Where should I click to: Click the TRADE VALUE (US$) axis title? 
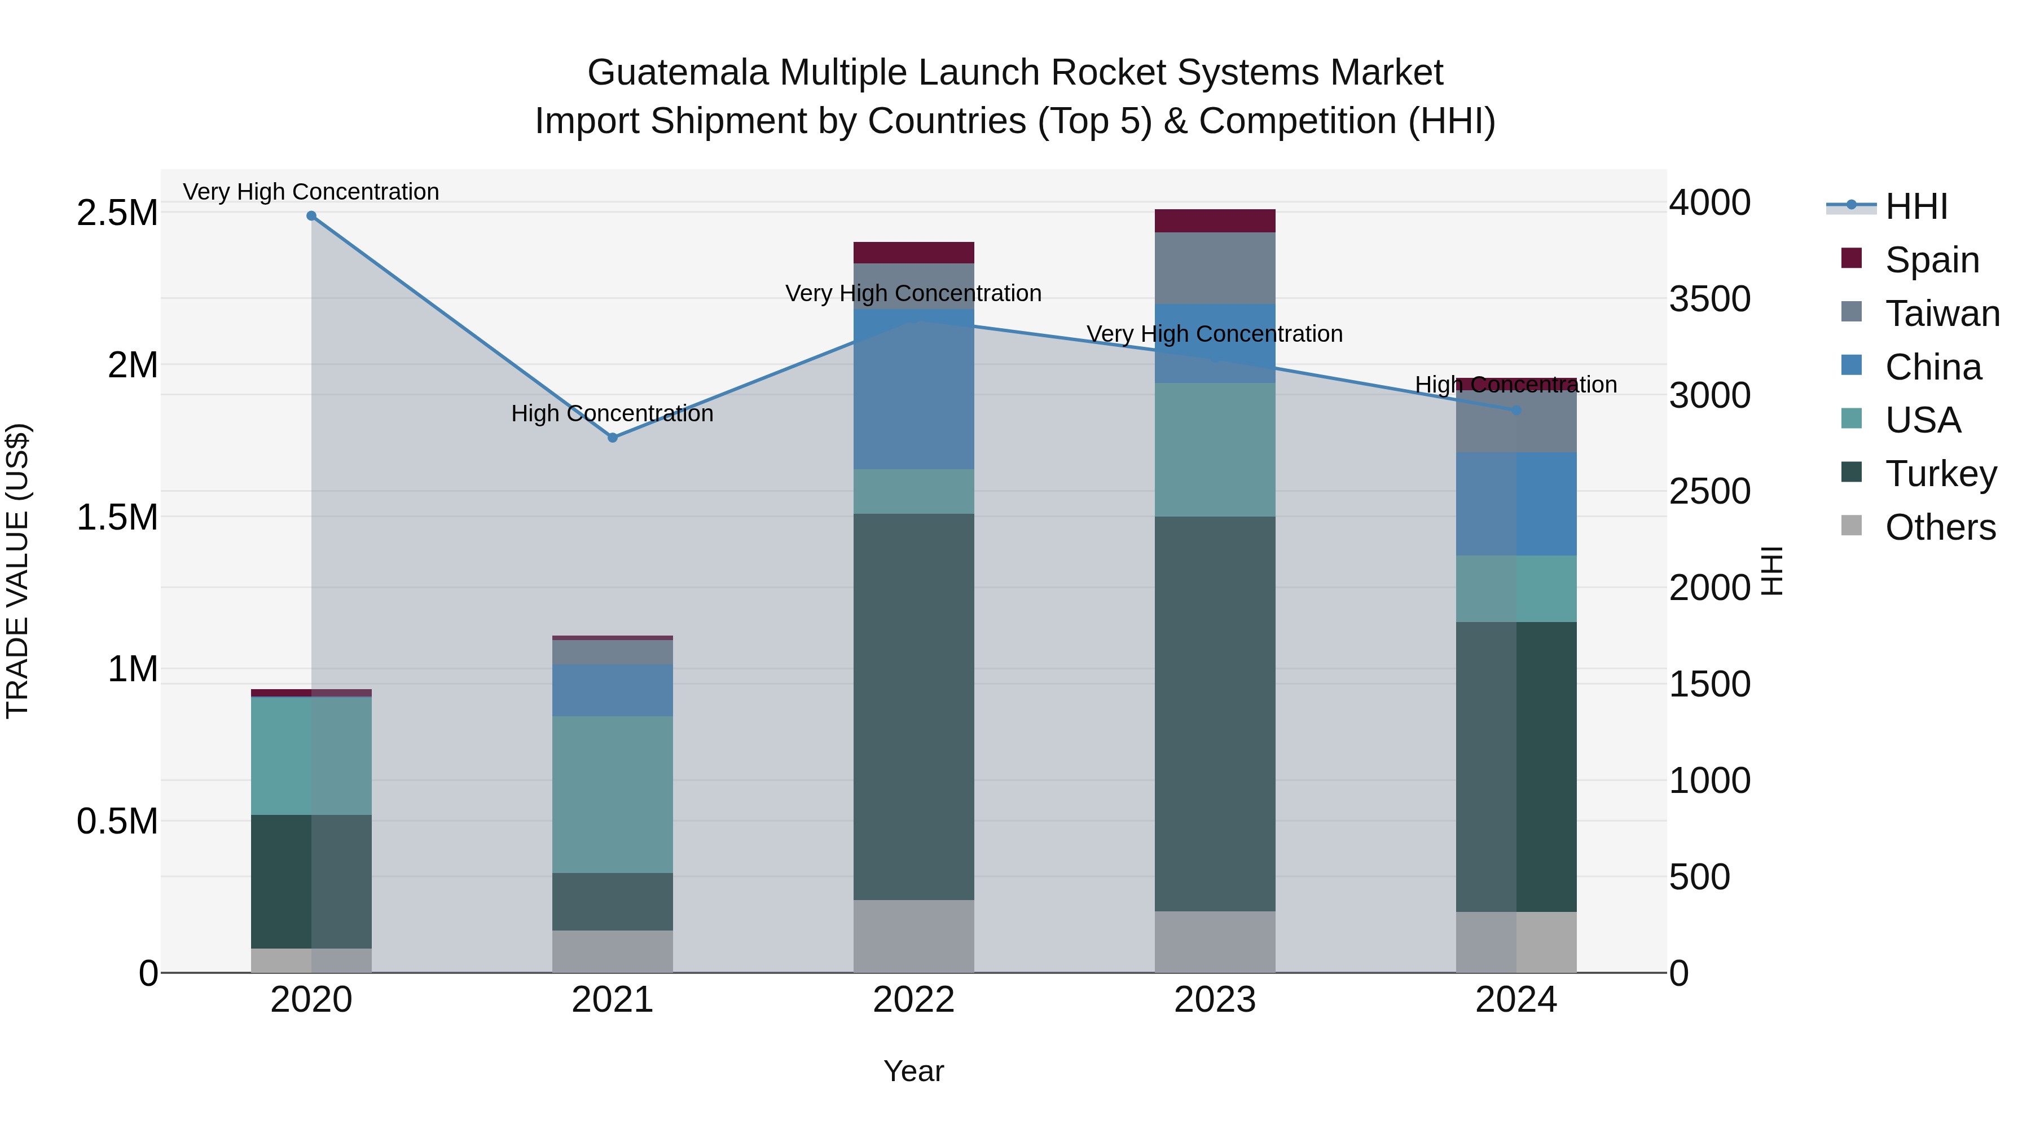[x=17, y=571]
